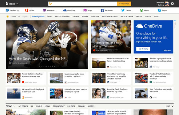Open the OneDrive cloud icon in services bar
179x115 pixels.
[65, 10]
